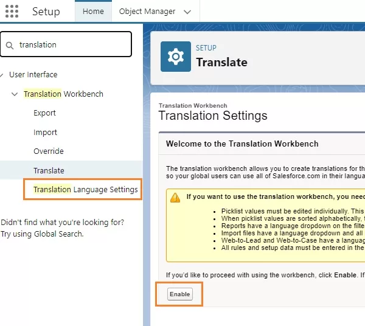Click the Translation Workbench tree label

pos(63,94)
